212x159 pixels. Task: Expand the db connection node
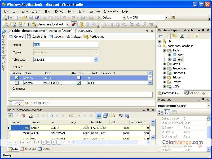[x=160, y=41]
